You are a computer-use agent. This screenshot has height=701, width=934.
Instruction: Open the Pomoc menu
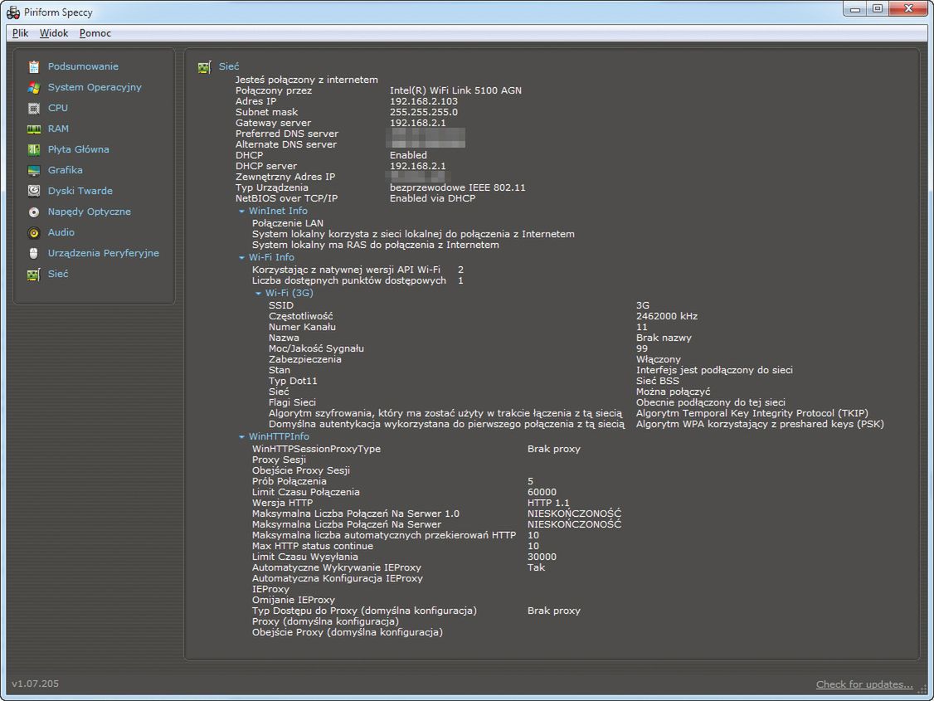(95, 33)
